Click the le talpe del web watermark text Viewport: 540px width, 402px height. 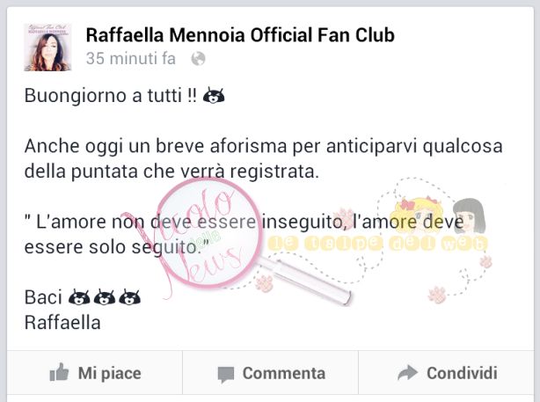point(378,243)
